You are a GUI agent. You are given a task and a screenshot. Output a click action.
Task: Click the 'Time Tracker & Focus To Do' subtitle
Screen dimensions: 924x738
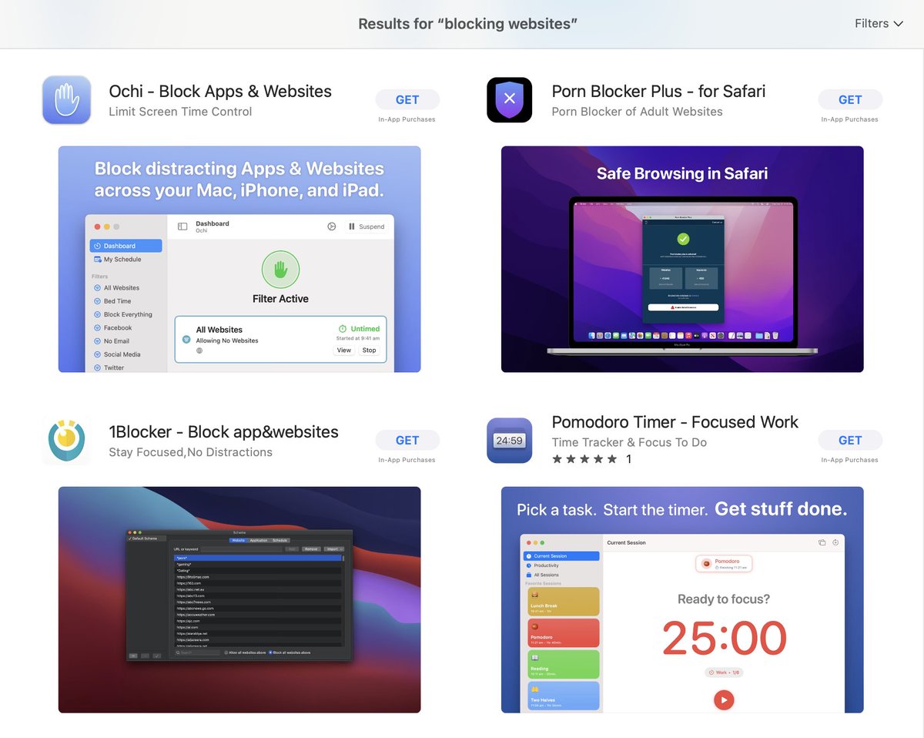[x=629, y=442]
